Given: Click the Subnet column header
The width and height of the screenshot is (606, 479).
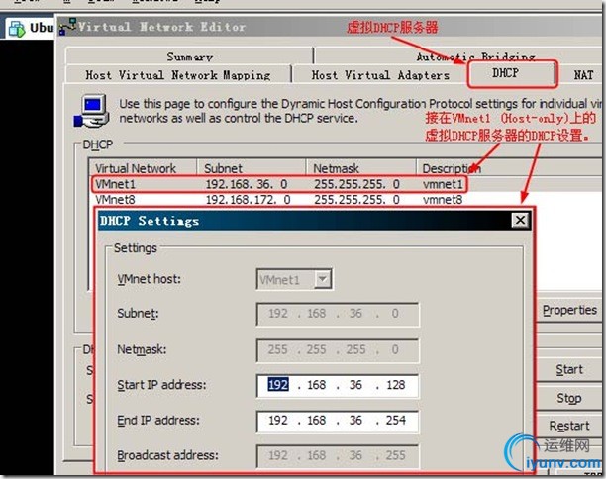Looking at the screenshot, I should pos(252,168).
